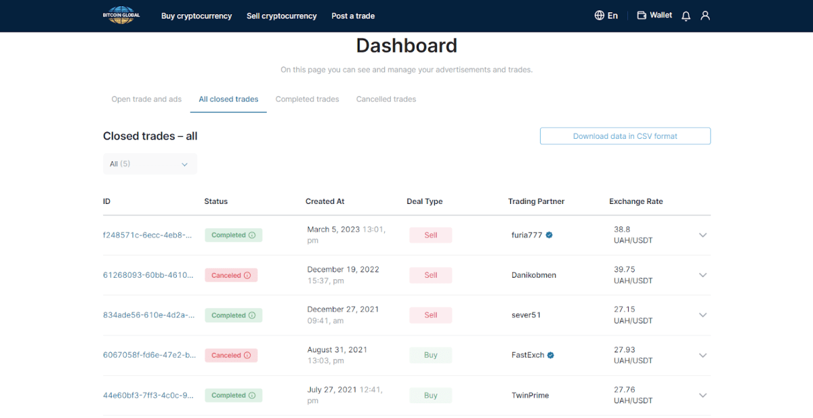813x418 pixels.
Task: Expand the sever51 trade row
Action: tap(703, 315)
